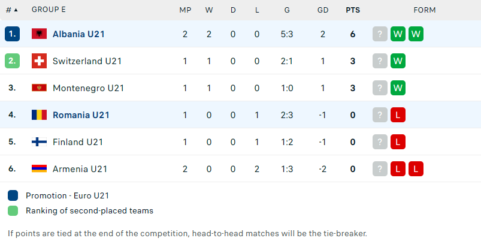Click the Albania U21 flag icon
Viewport: 481px width, 241px height.
40,34
